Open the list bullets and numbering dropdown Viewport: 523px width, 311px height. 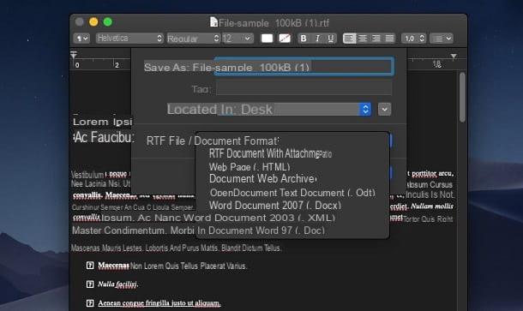pos(442,39)
